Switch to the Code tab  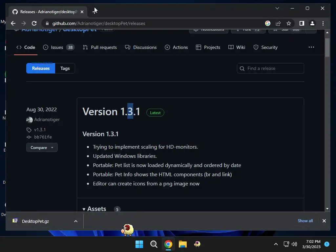click(26, 47)
